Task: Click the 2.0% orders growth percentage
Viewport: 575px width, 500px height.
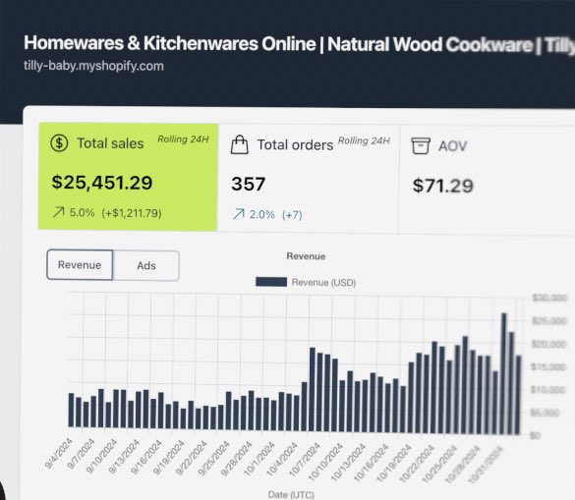Action: 262,214
